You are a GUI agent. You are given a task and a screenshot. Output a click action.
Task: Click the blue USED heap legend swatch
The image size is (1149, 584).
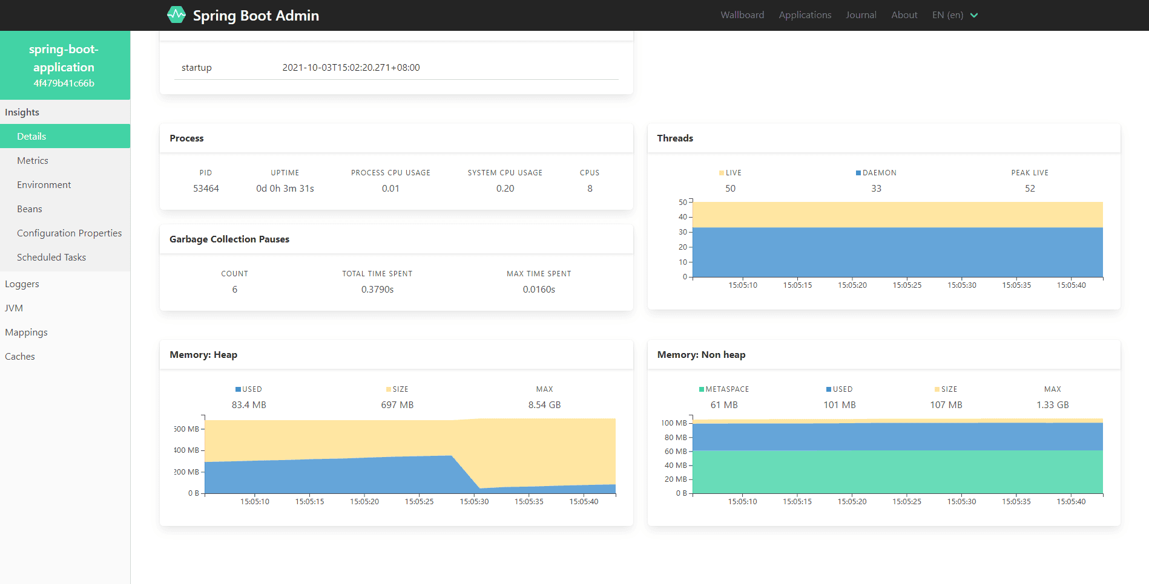tap(239, 389)
